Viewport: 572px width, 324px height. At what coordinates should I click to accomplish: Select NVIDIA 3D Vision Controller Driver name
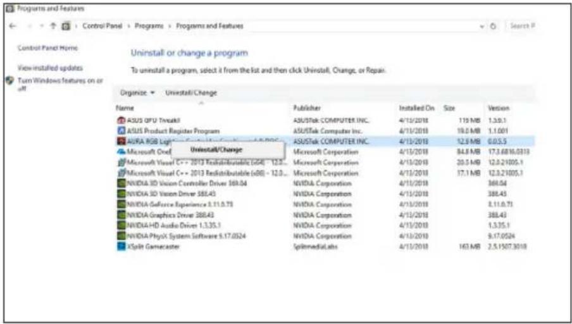pos(187,183)
